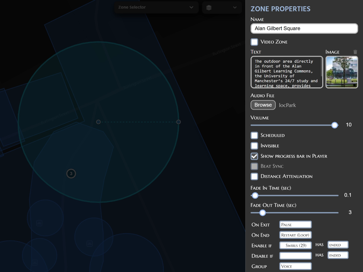The width and height of the screenshot is (363, 272).
Task: Select the zone image thumbnail
Action: click(x=342, y=72)
